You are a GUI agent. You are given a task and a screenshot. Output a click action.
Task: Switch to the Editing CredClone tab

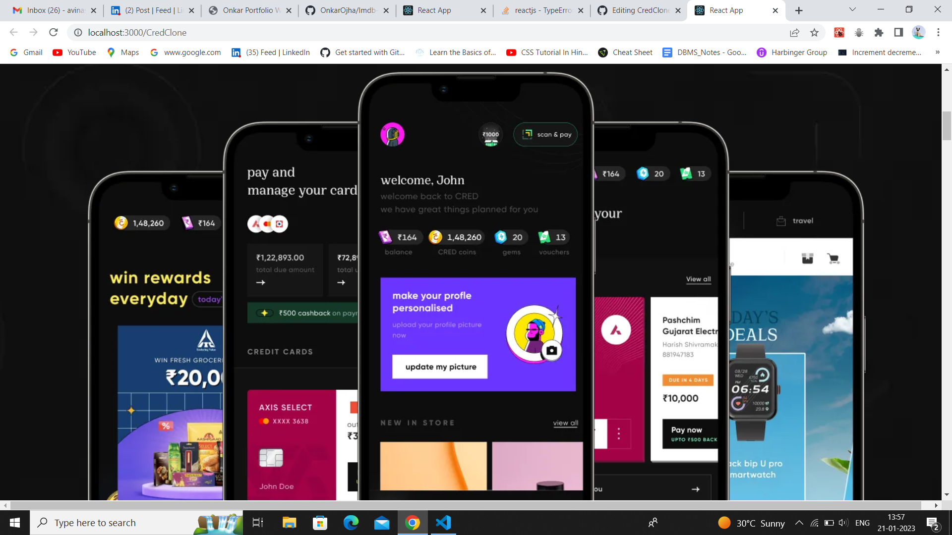pos(640,10)
